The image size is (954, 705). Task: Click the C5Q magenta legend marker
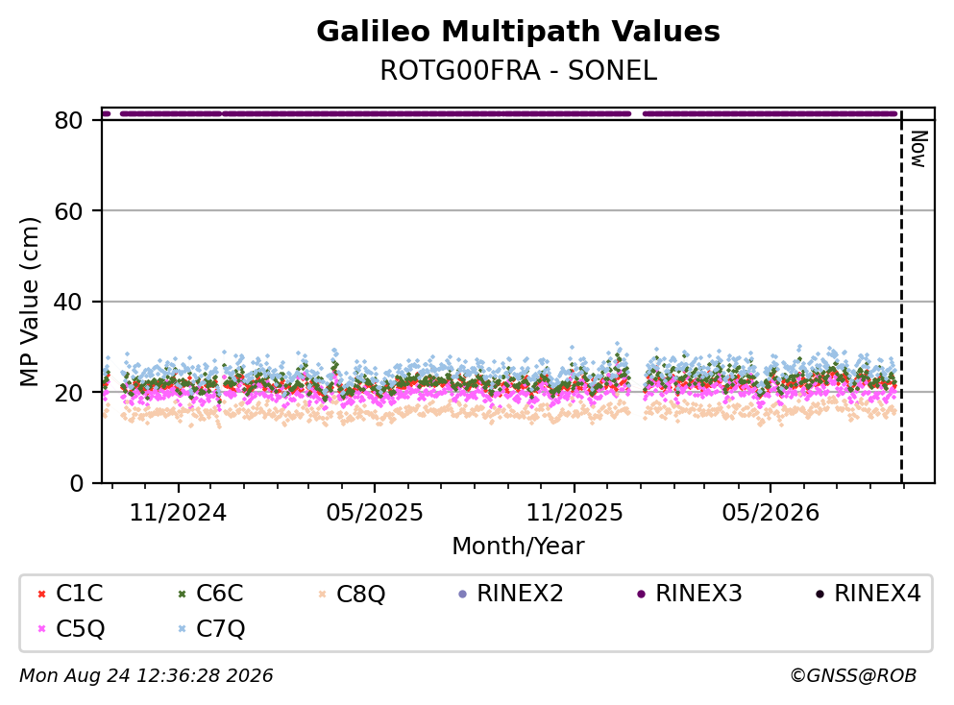(41, 629)
